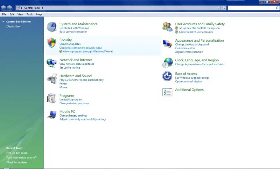Open the Network and Internet globe icon

click(52, 63)
